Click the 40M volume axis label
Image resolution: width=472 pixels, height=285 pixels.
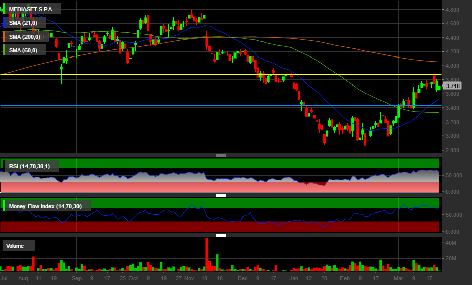tap(451, 243)
